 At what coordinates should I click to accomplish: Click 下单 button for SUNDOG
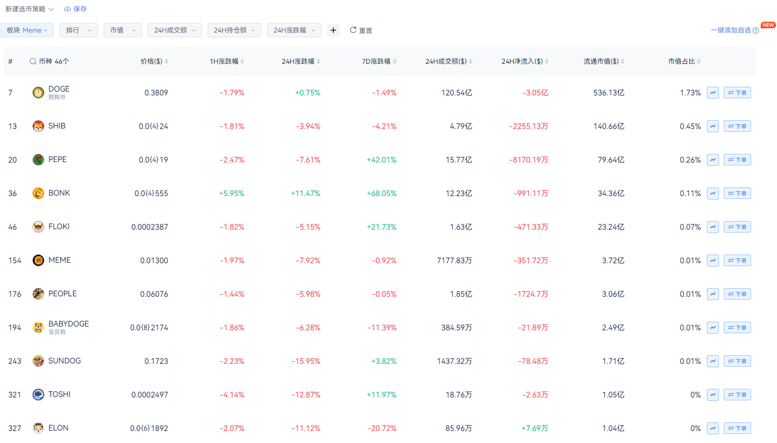pos(737,361)
